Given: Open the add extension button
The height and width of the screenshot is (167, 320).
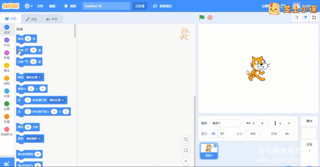Looking at the screenshot, I should [x=7, y=163].
